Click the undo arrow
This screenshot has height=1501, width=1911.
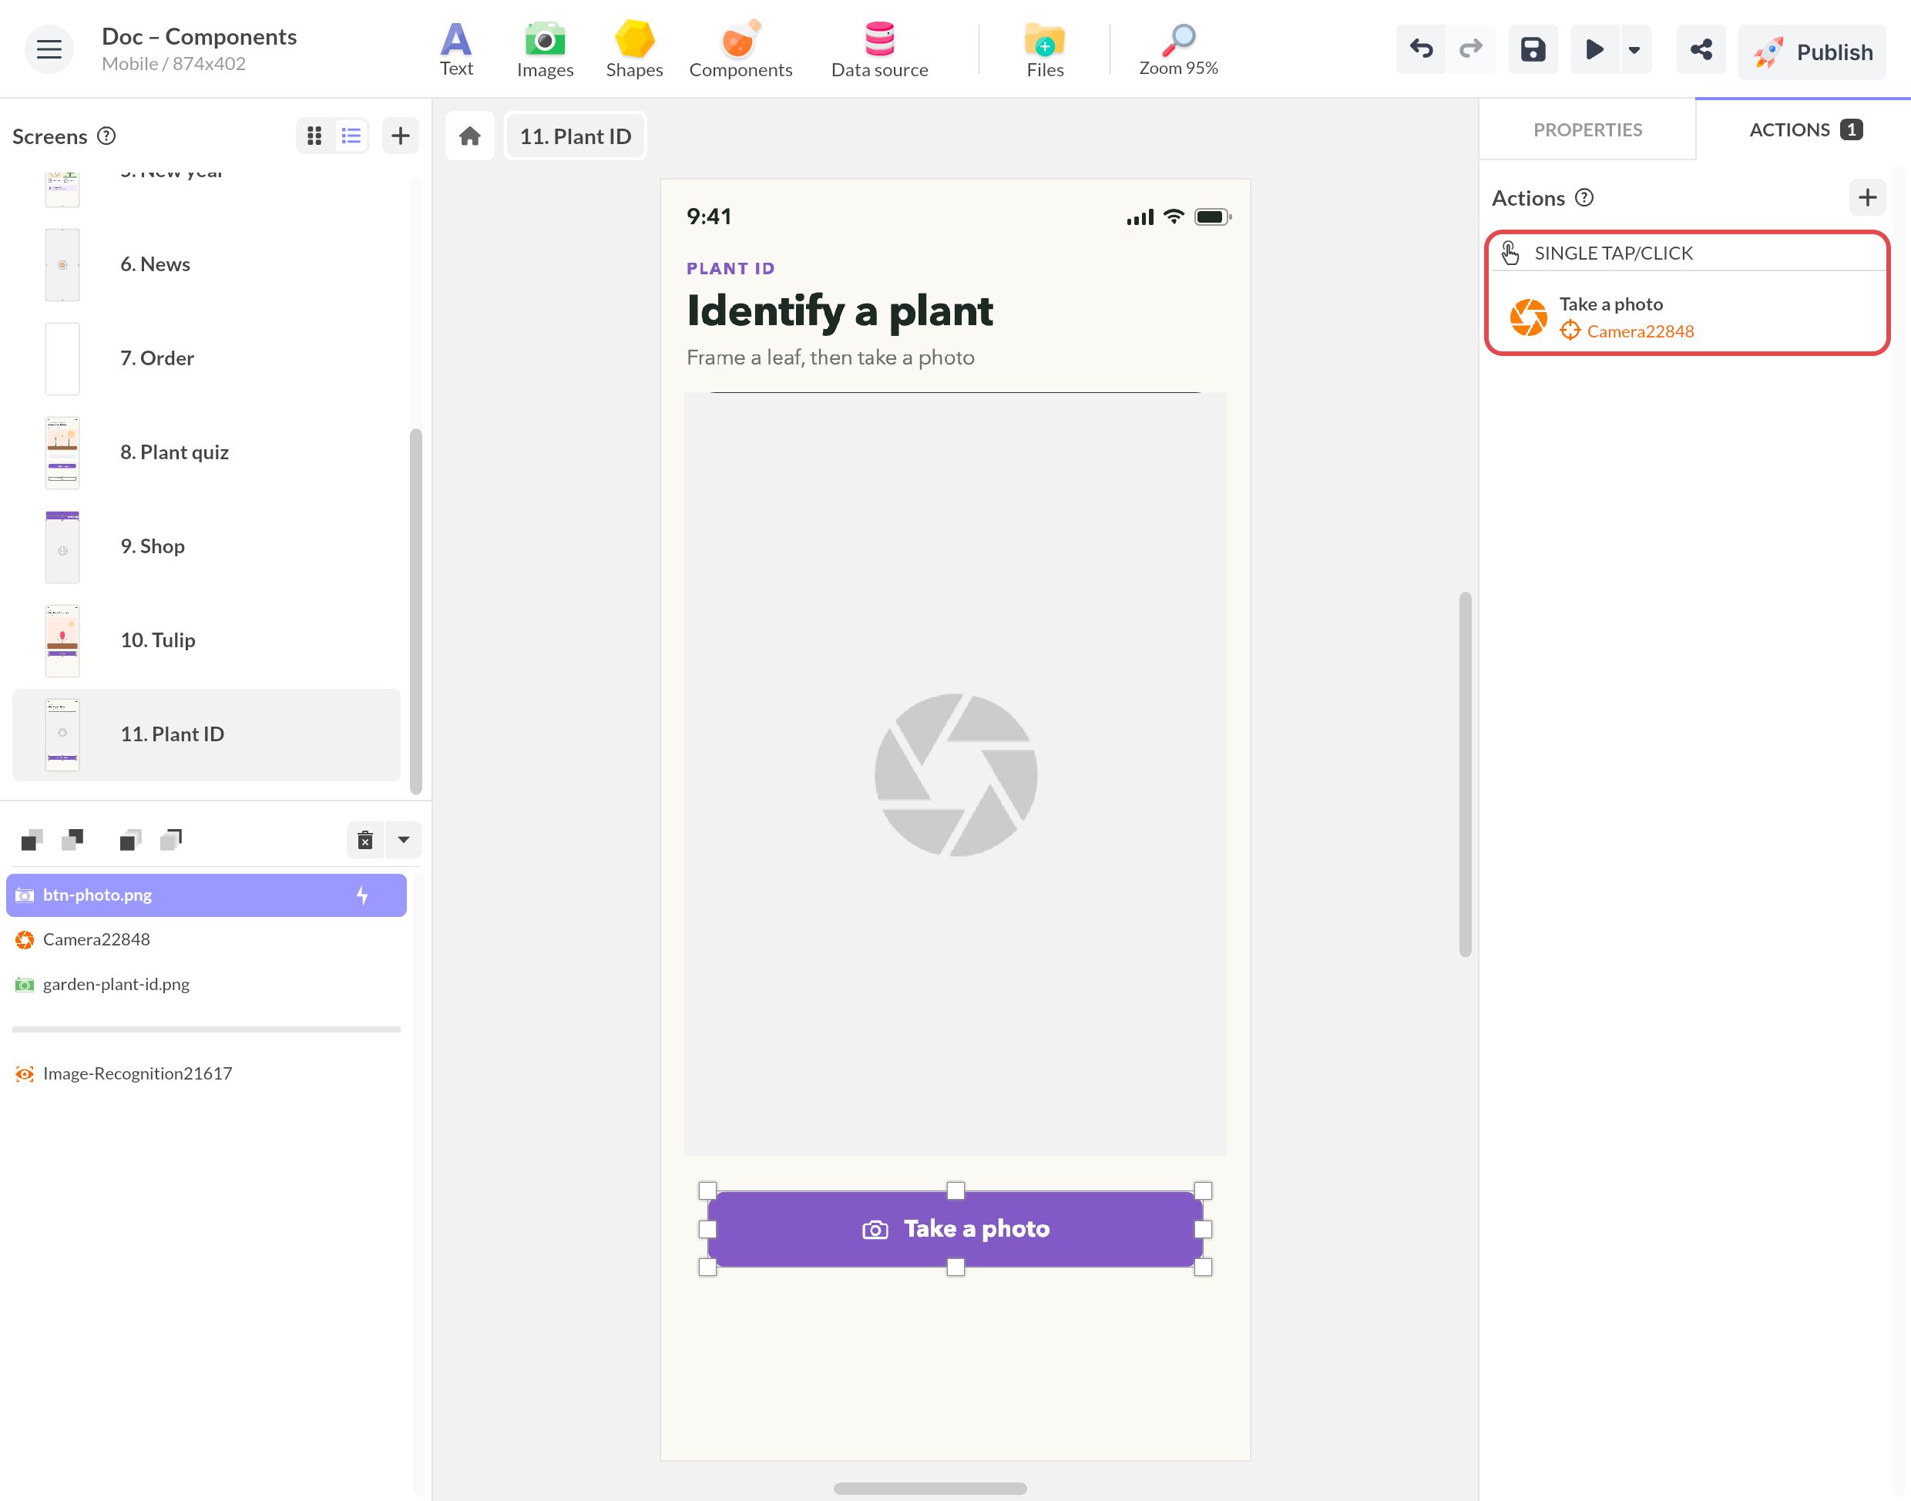1421,49
